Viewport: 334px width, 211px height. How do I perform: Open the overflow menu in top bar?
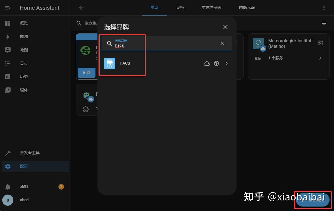(x=324, y=8)
